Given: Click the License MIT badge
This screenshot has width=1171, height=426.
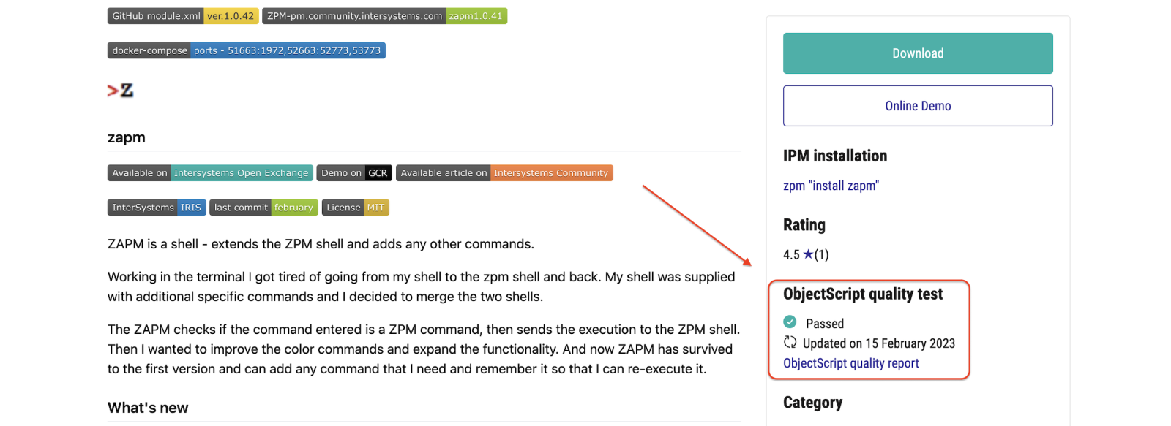Looking at the screenshot, I should point(355,208).
